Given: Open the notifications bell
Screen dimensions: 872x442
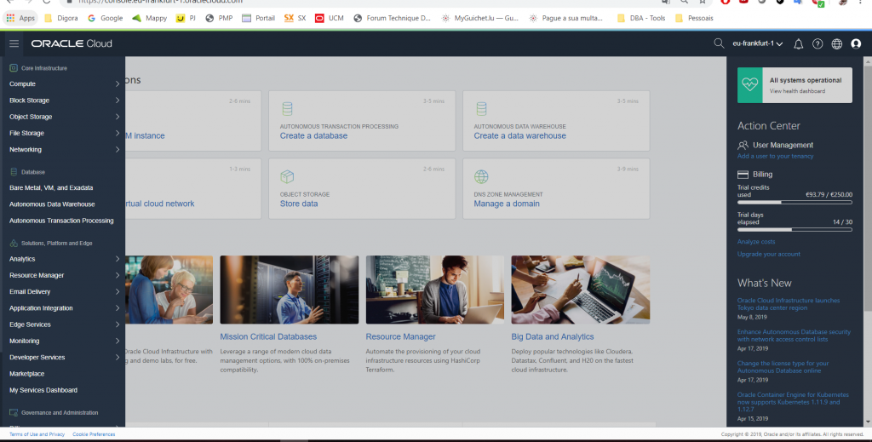Looking at the screenshot, I should (x=798, y=44).
